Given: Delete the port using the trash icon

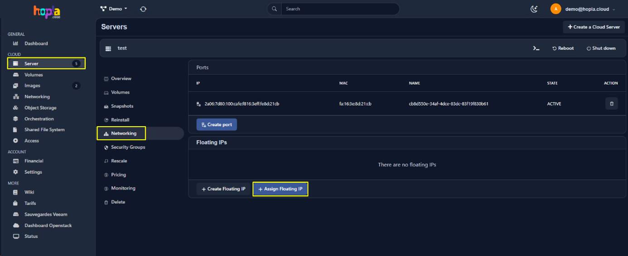Looking at the screenshot, I should (611, 104).
